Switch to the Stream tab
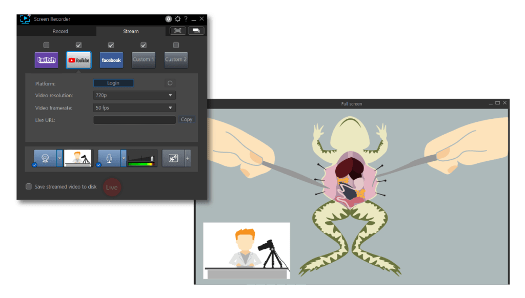Image resolution: width=525 pixels, height=298 pixels. 131,31
